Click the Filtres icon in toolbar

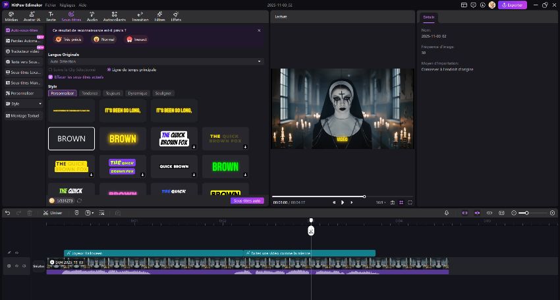[159, 13]
